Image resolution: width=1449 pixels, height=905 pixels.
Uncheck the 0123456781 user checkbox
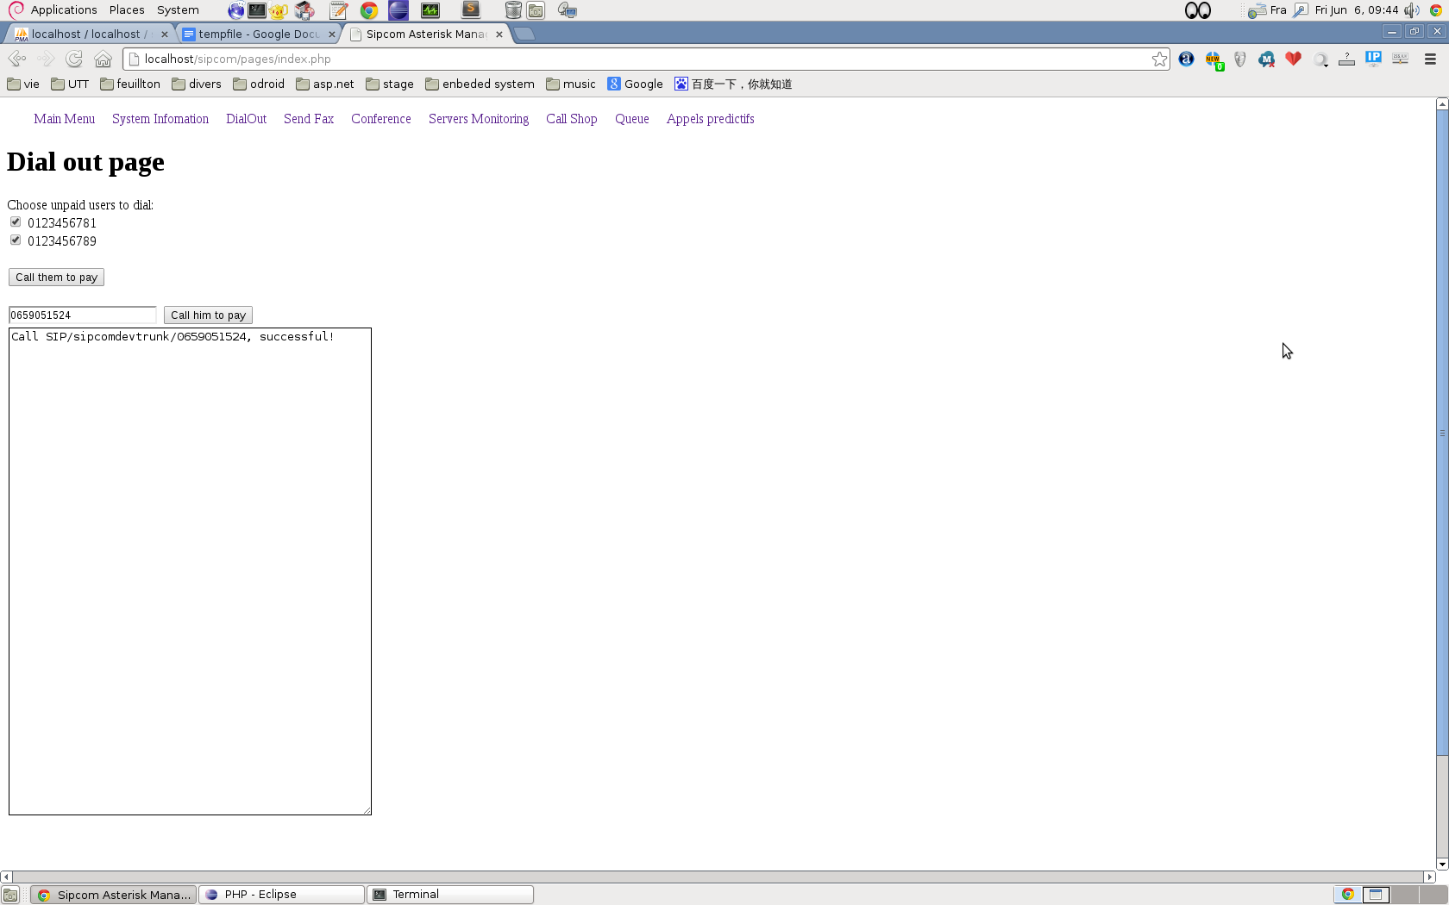pyautogui.click(x=16, y=222)
